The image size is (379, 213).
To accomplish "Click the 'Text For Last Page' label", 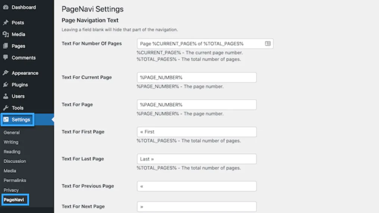I will coord(83,159).
